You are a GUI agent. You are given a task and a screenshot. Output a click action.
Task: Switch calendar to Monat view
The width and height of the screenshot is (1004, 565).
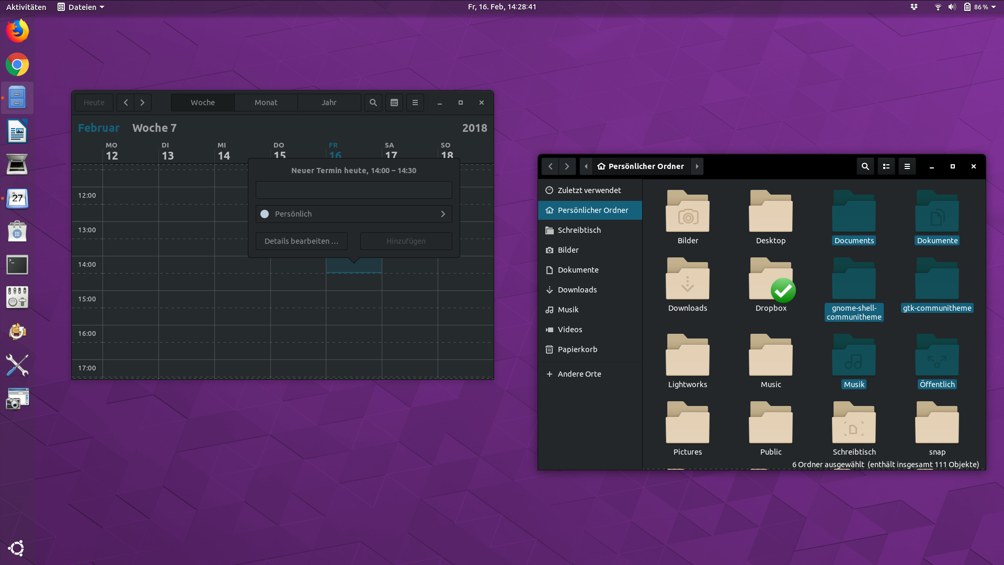click(x=266, y=103)
